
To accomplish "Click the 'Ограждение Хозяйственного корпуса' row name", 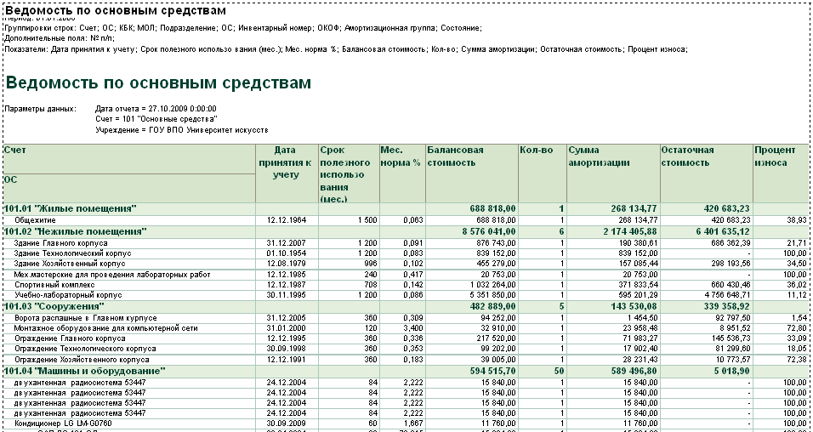I will pos(82,360).
